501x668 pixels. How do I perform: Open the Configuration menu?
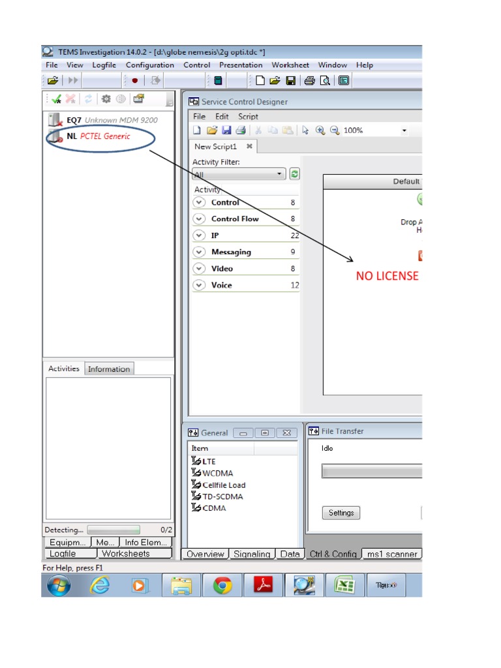[x=150, y=65]
